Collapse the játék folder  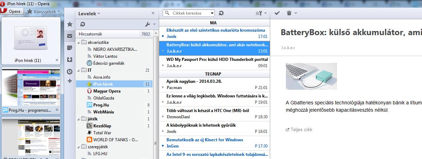coord(78,119)
